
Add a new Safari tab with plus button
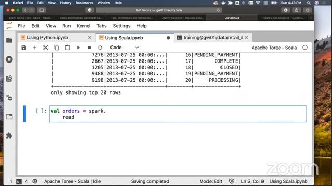tap(311, 18)
